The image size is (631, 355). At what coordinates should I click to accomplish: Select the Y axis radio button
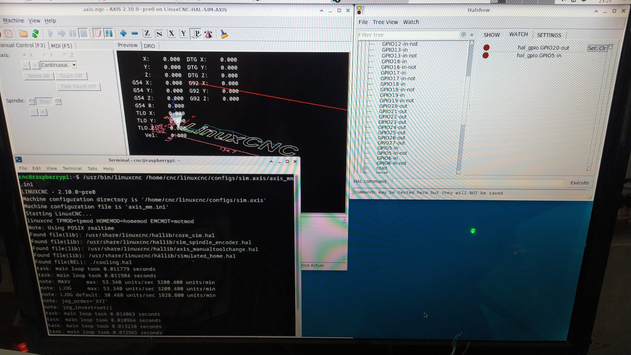click(45, 55)
